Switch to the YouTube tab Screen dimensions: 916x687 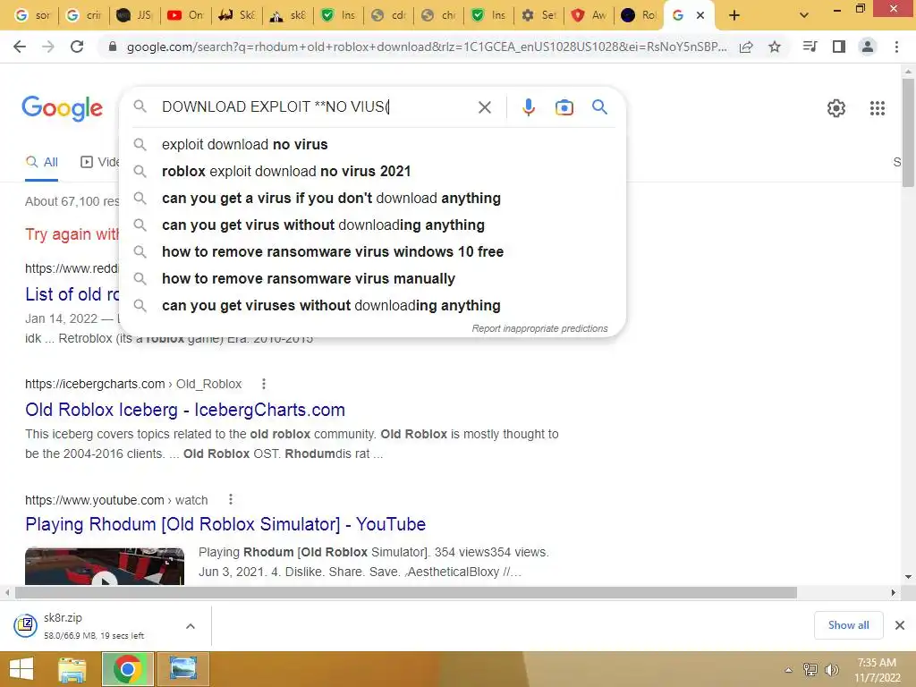point(185,16)
